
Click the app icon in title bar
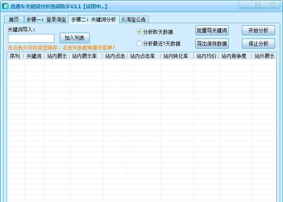pyautogui.click(x=5, y=6)
